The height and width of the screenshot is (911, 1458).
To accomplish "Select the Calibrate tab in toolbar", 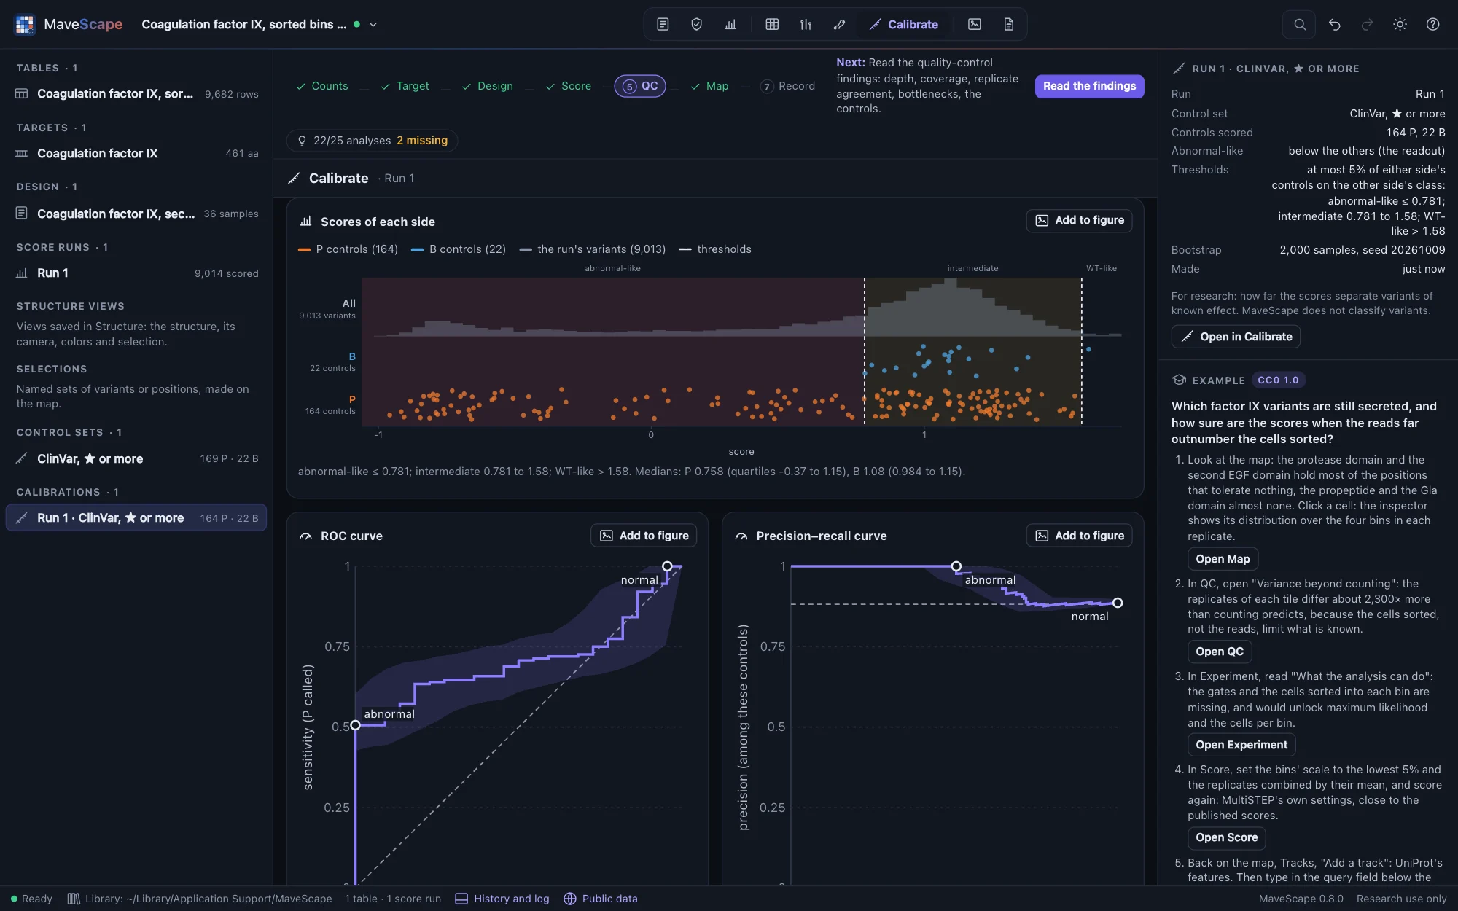I will 904,24.
